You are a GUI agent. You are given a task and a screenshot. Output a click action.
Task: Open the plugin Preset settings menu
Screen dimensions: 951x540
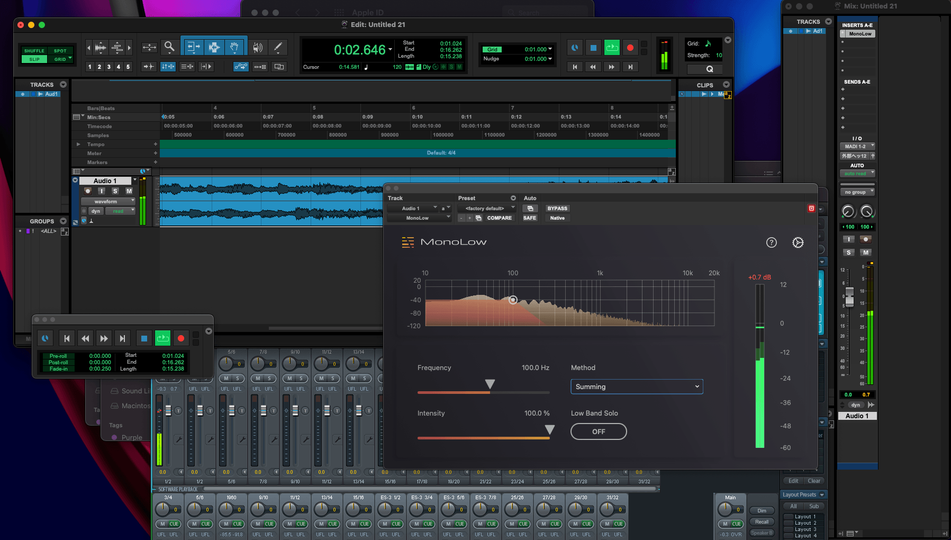click(513, 198)
